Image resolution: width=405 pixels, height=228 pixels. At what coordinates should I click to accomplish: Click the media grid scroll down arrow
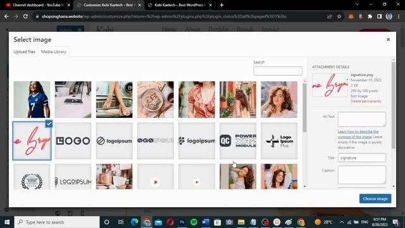[304, 186]
